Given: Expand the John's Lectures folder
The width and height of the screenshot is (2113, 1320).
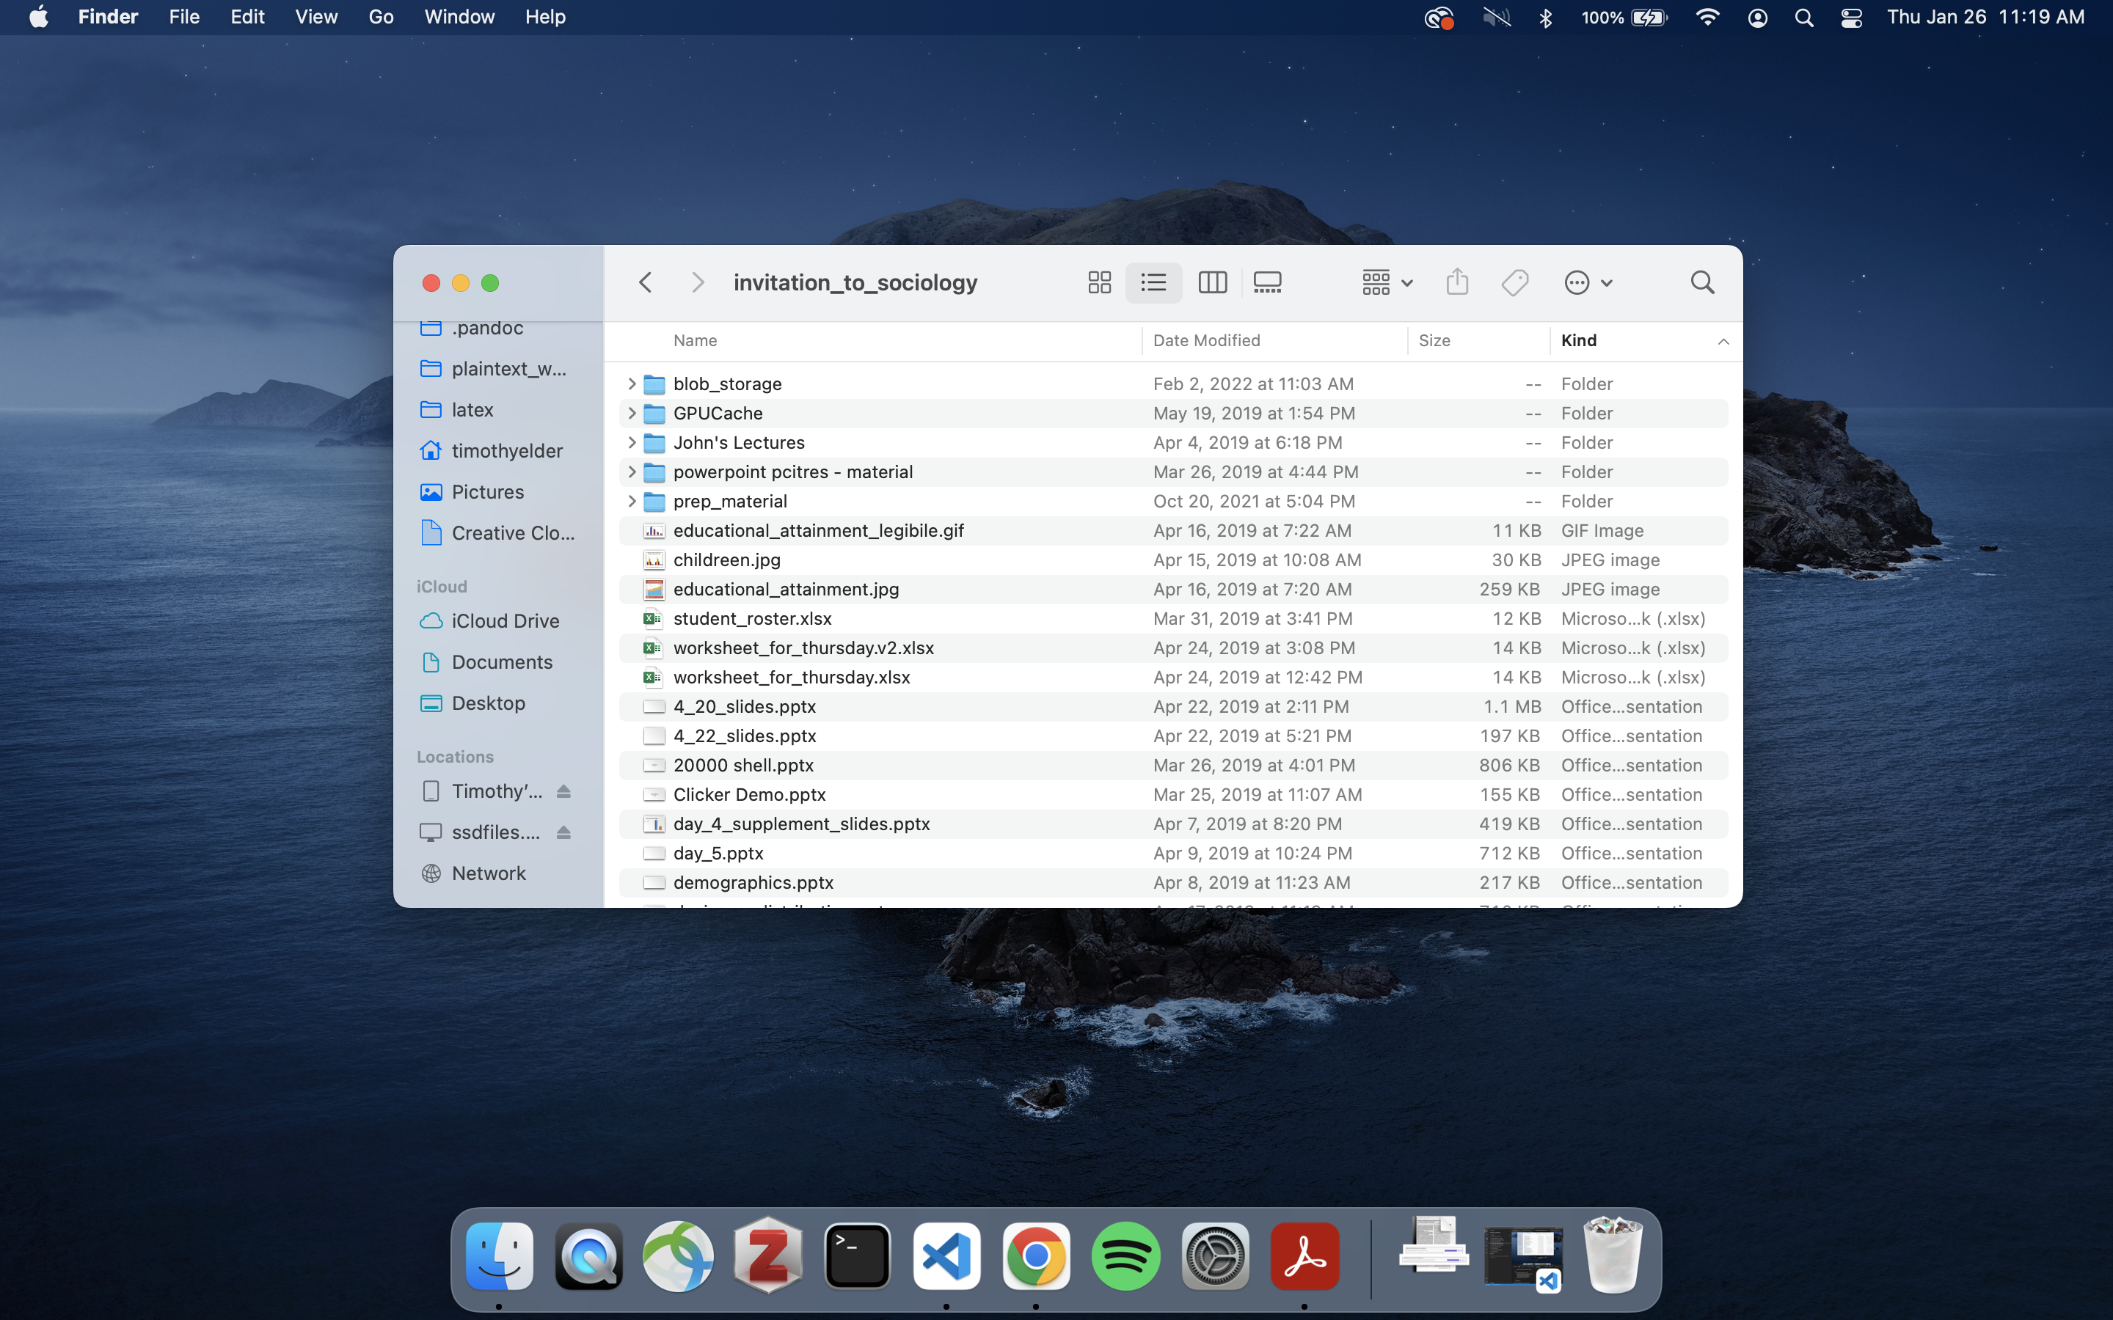Looking at the screenshot, I should (631, 443).
